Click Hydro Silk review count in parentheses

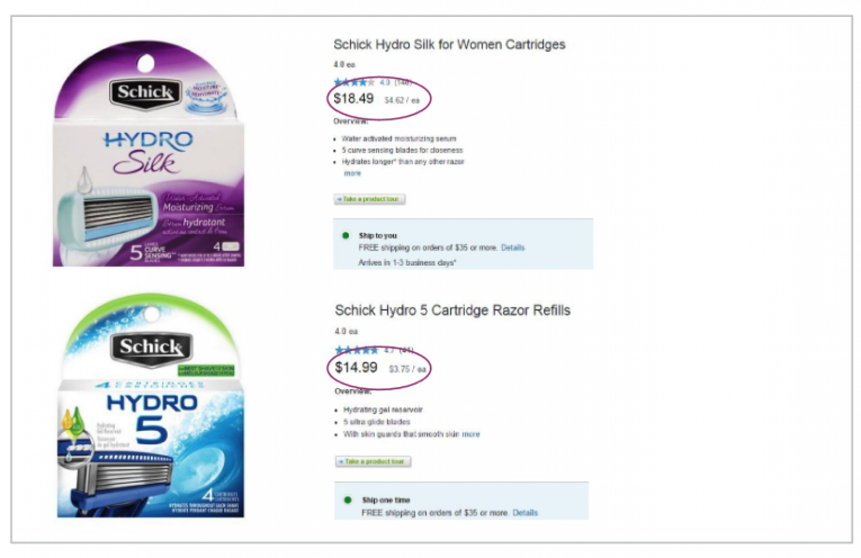tap(403, 82)
